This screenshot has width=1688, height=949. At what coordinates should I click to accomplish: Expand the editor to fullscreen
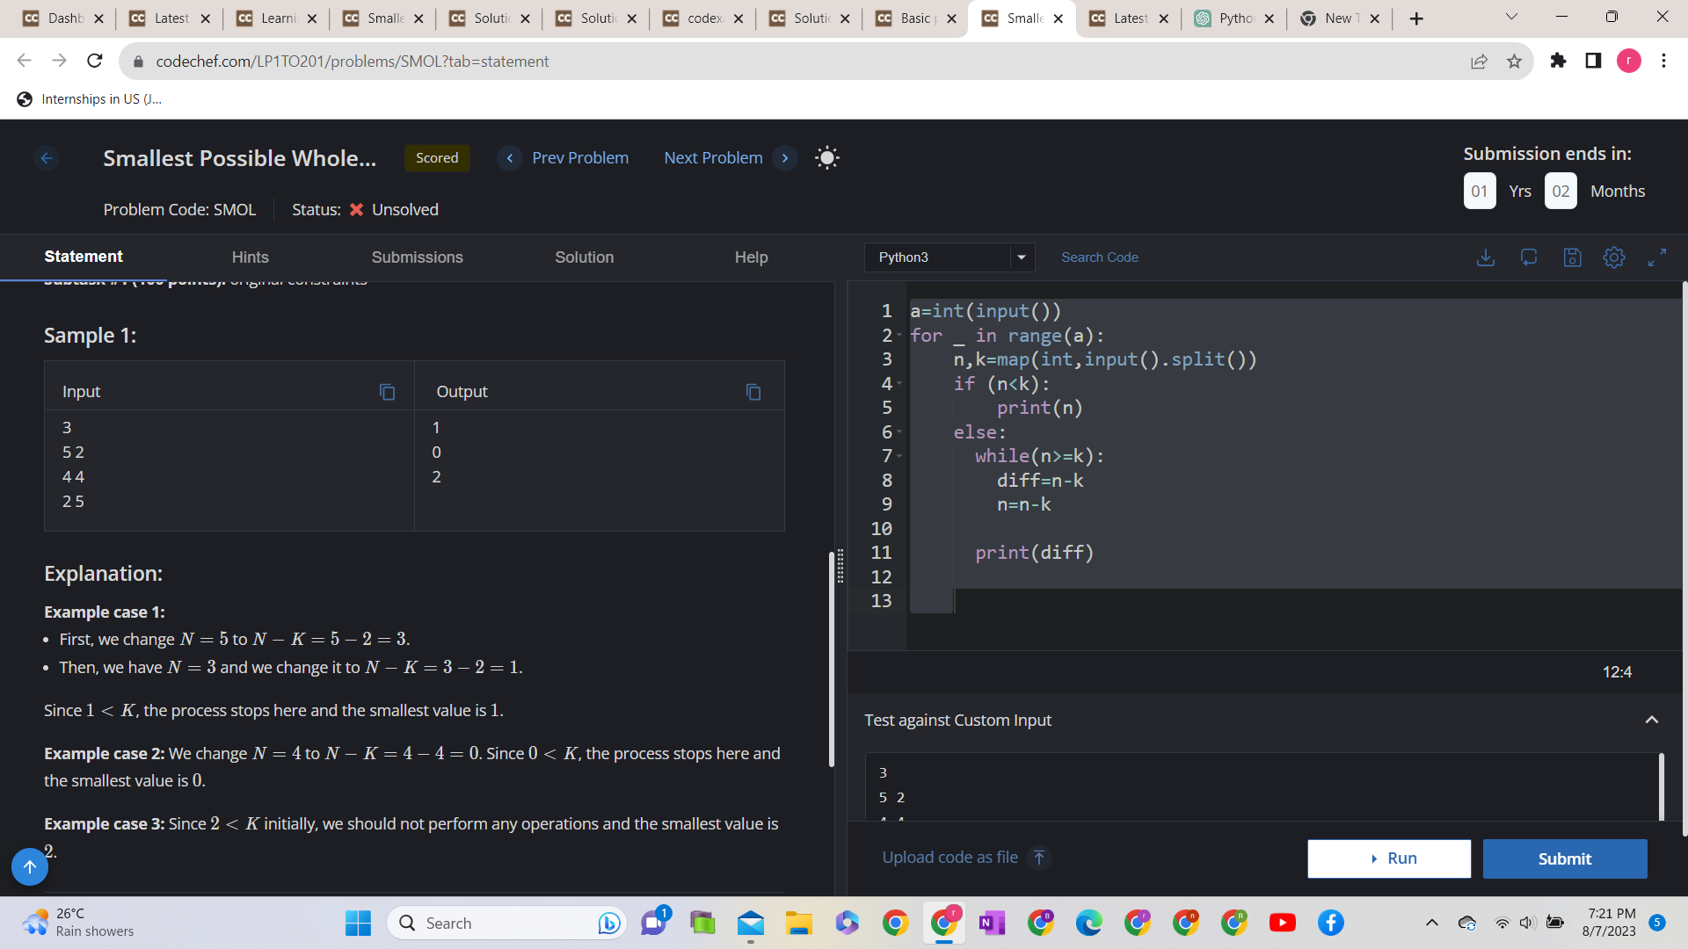coord(1657,257)
